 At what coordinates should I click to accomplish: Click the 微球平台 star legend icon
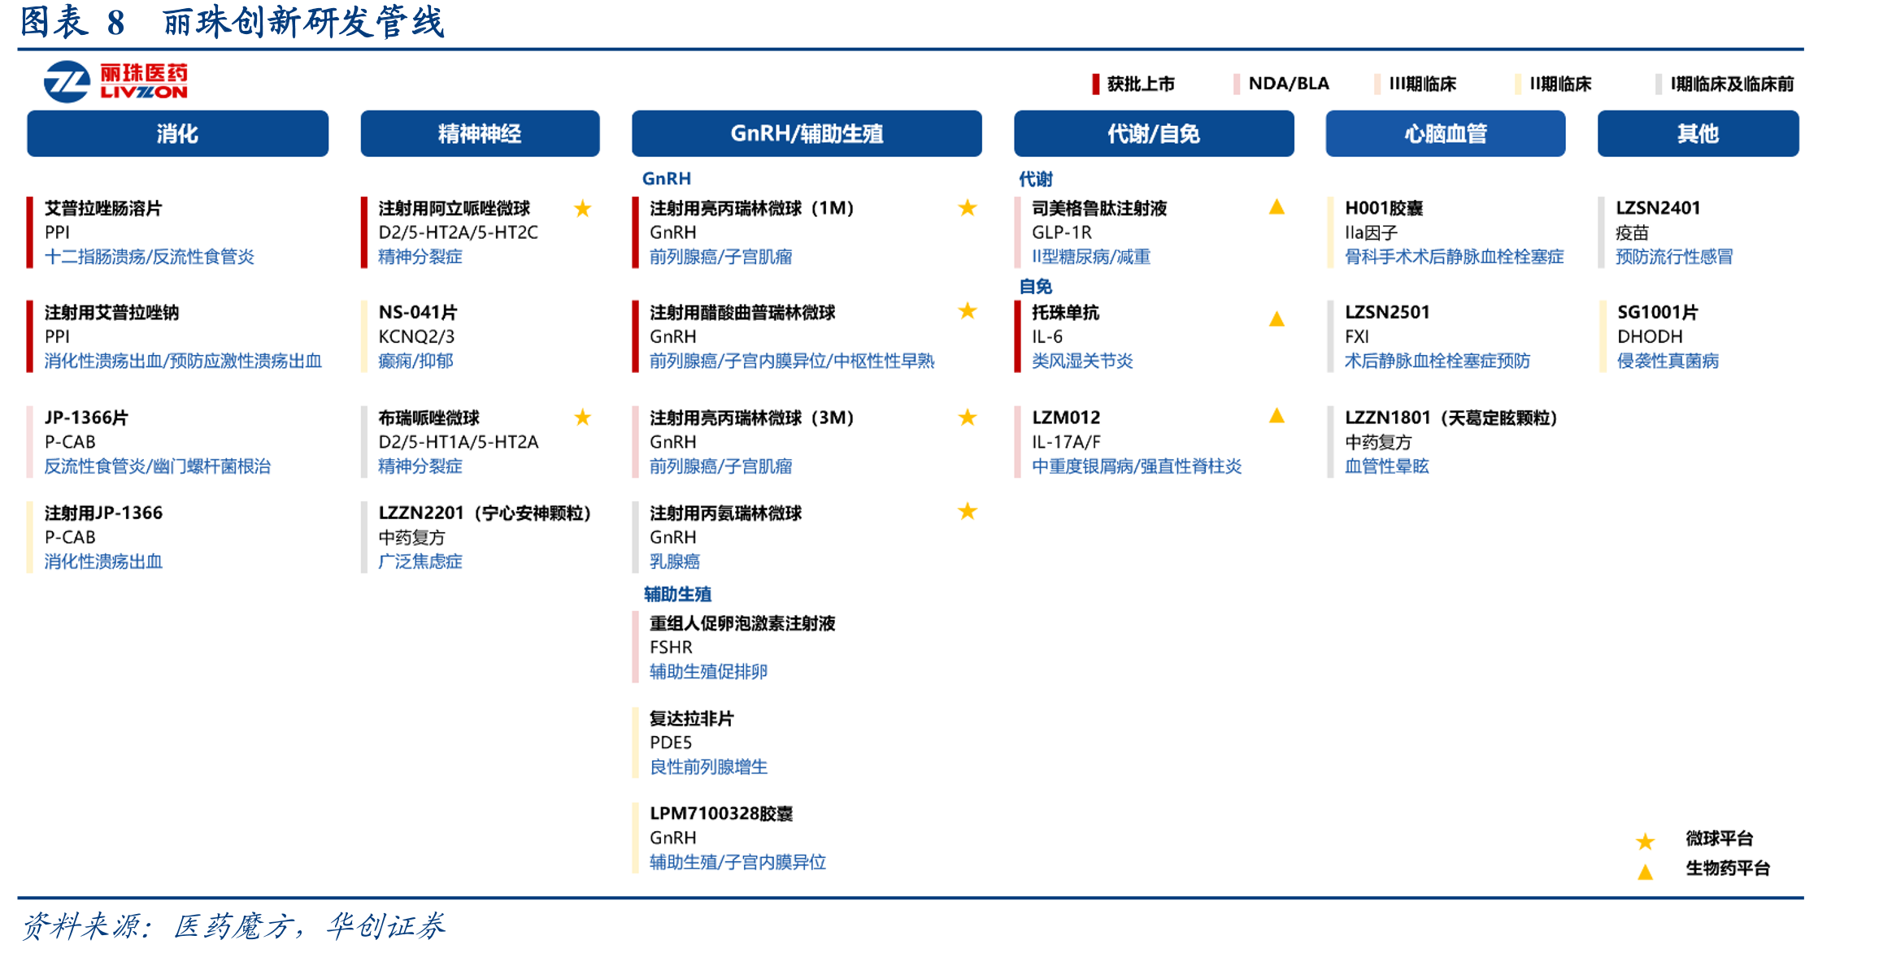point(1645,841)
